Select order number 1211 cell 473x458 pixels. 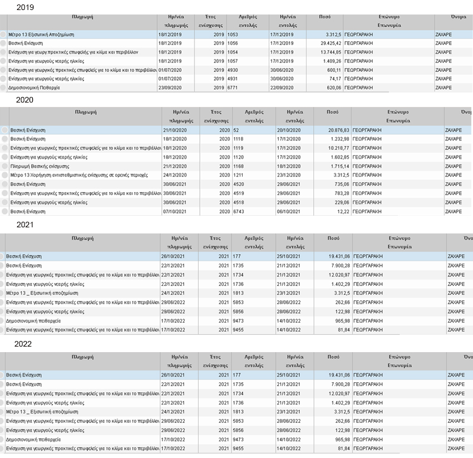[253, 175]
